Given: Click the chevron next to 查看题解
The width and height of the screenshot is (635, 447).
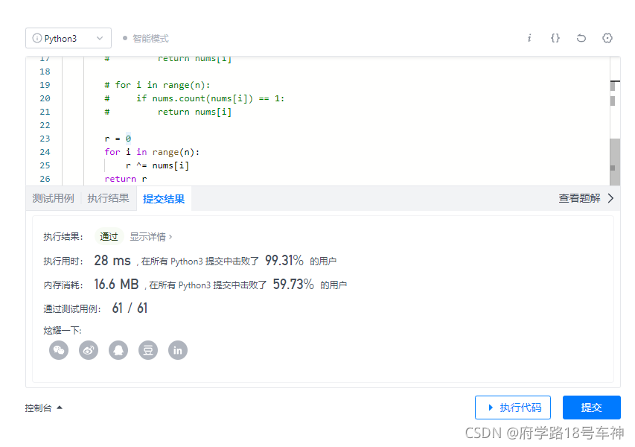Looking at the screenshot, I should [x=610, y=198].
